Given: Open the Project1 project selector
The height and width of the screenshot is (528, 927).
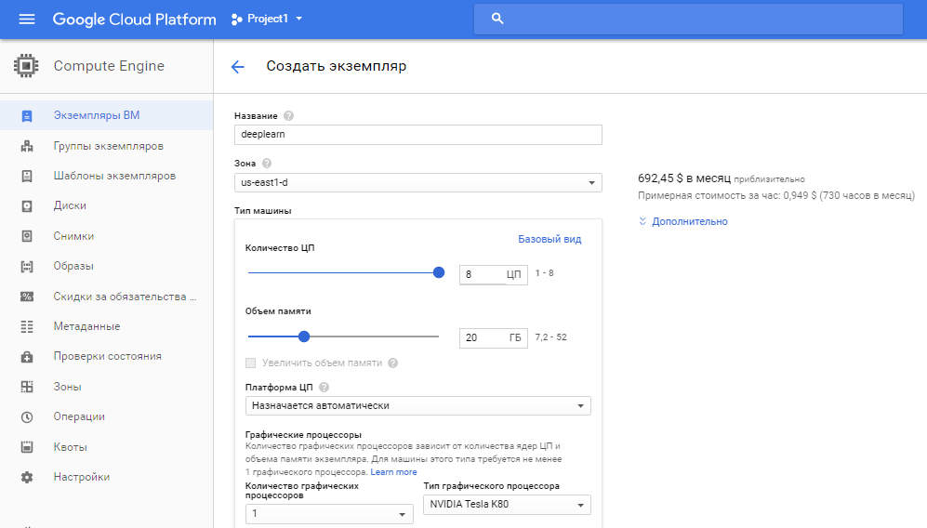Looking at the screenshot, I should coord(269,19).
